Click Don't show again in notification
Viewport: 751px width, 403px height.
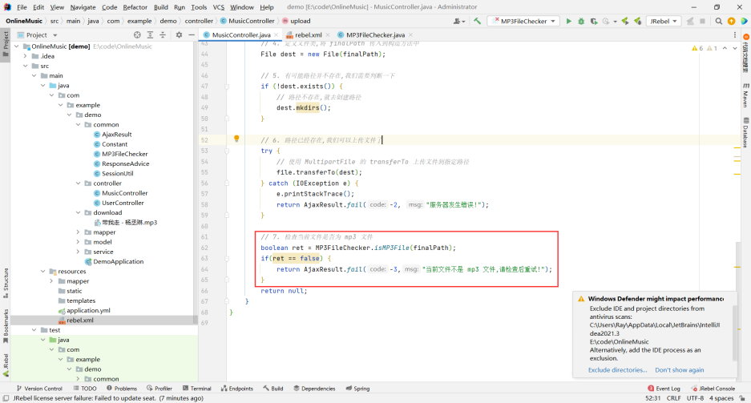(x=679, y=370)
